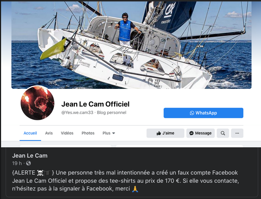Click the globe public visibility icon
The height and width of the screenshot is (199, 261).
point(29,163)
